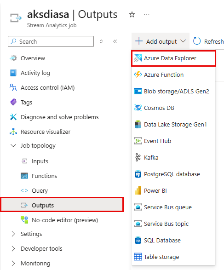Viewport: 224px width, 270px height.
Task: Click the Stream Analytics job header icon
Action: tap(16, 18)
